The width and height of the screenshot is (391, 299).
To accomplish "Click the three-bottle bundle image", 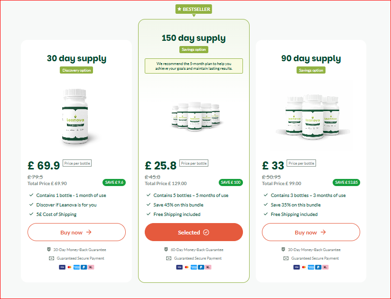I will 313,117.
